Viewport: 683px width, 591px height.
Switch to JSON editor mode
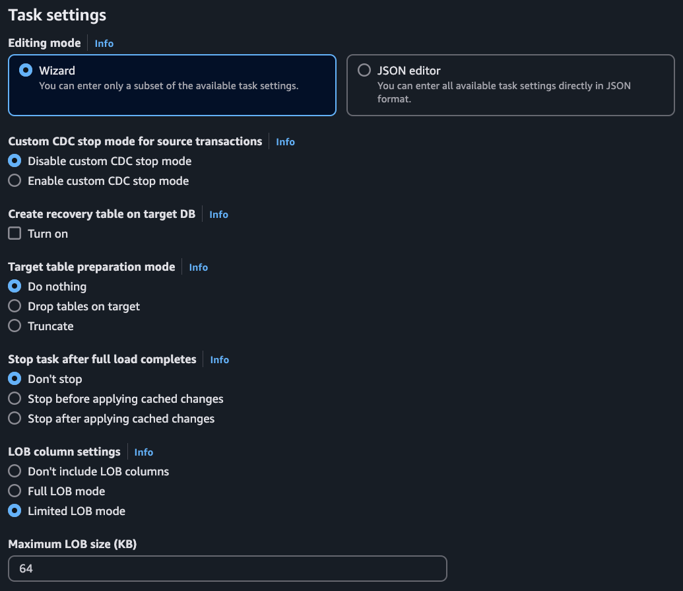pyautogui.click(x=364, y=71)
